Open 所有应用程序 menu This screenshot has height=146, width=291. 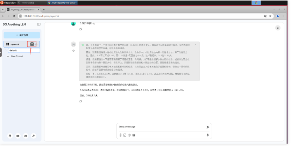coord(8,2)
